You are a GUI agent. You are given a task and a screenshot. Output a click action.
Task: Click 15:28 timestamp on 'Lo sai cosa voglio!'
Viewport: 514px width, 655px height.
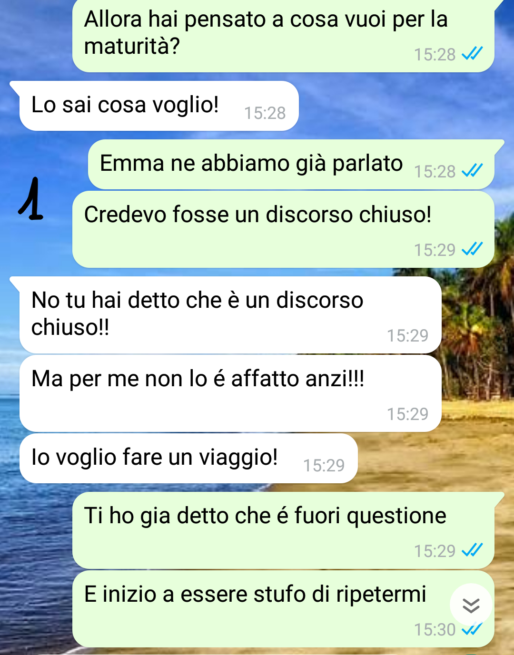click(265, 113)
